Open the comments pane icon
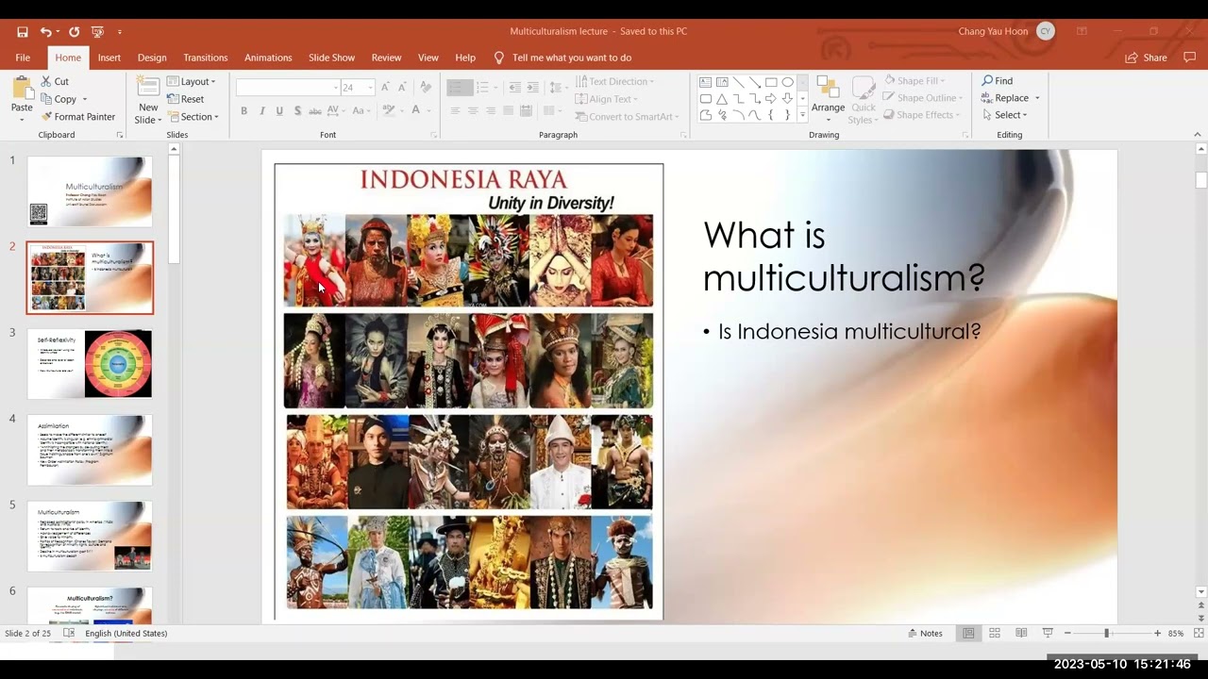Screen dimensions: 1208x679 [x=1189, y=58]
